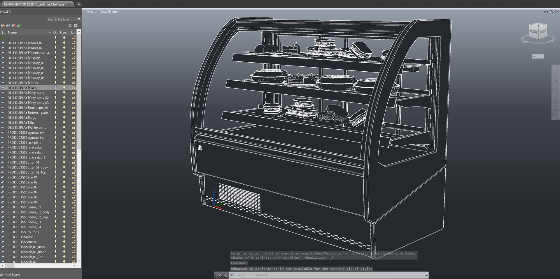The width and height of the screenshot is (560, 279).
Task: Close the command line bar
Action: (x=220, y=275)
